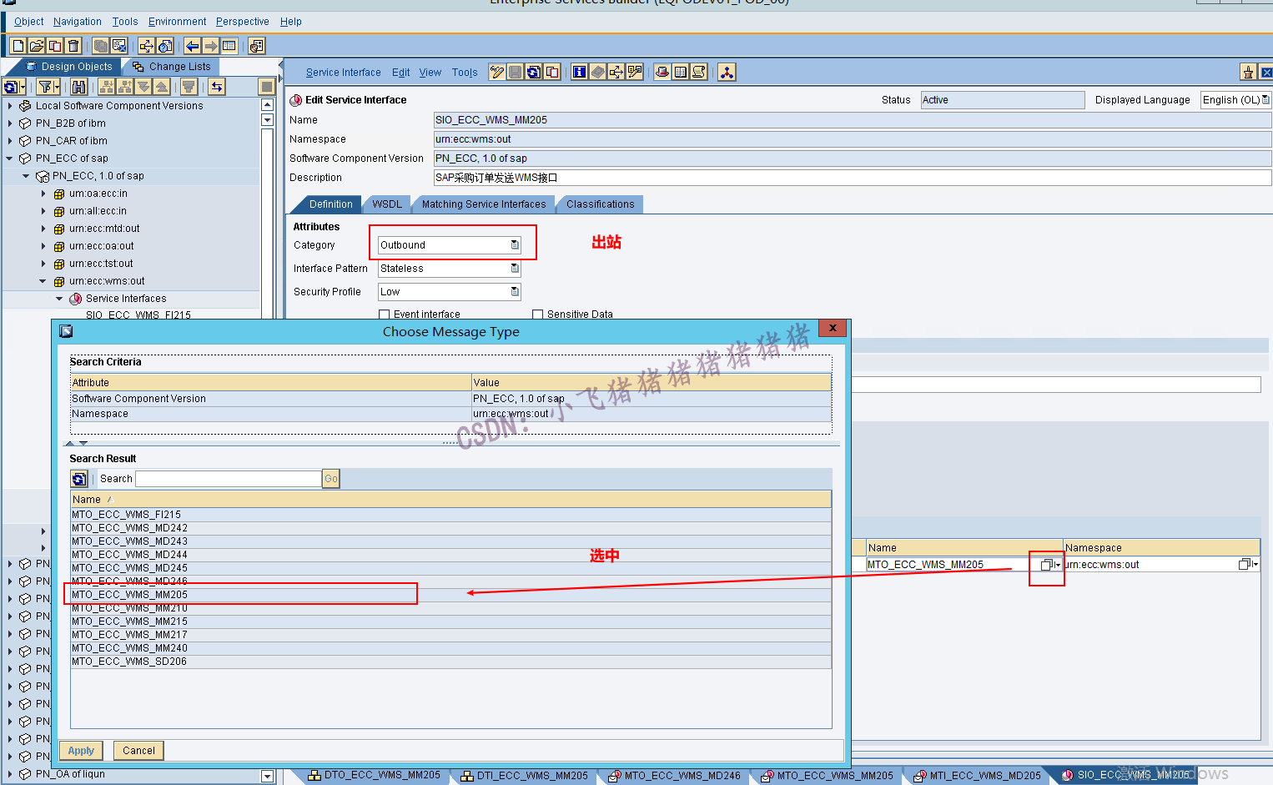Open the WSDL tab
Screen dimensions: 1273x785
387,204
